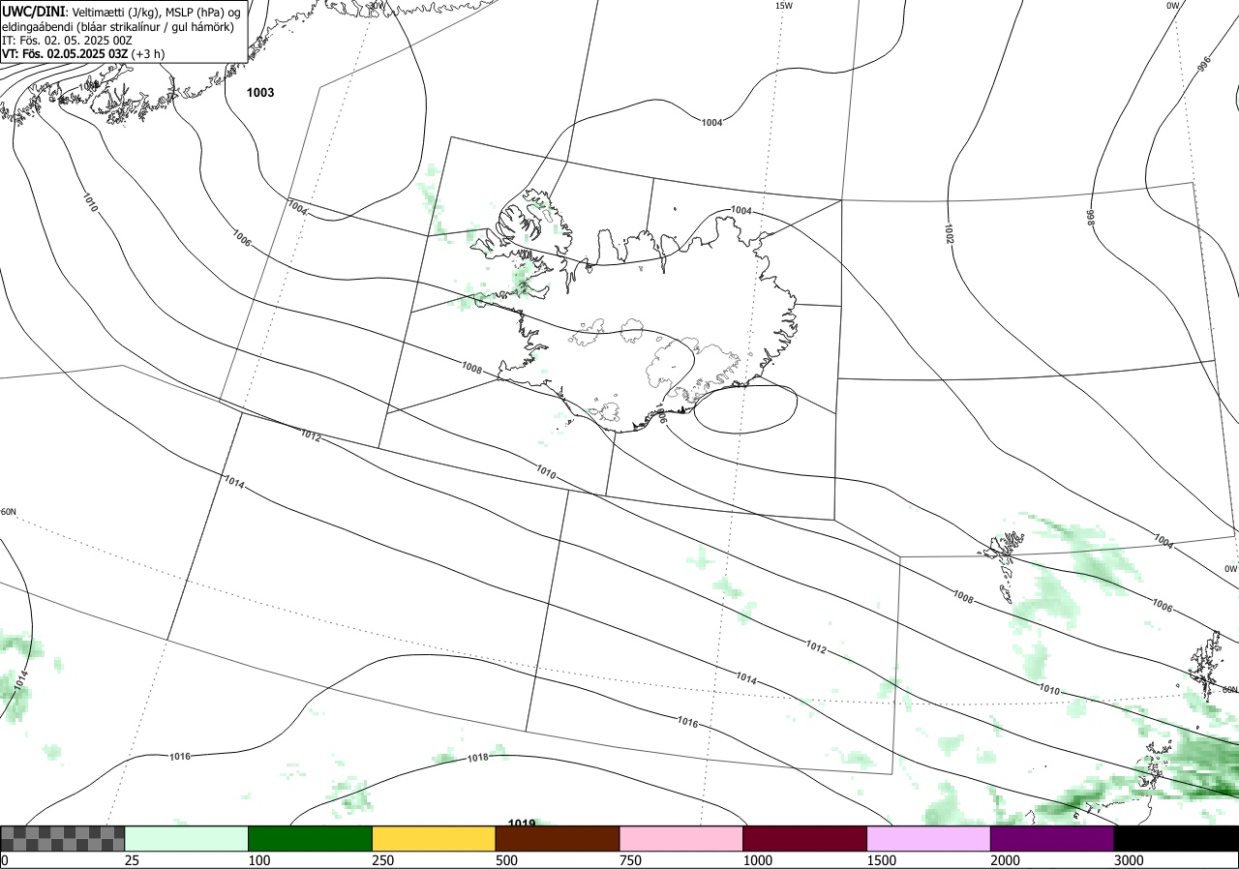Click the '996' isobar label
Viewport: 1239px width, 869px height.
coord(1204,64)
